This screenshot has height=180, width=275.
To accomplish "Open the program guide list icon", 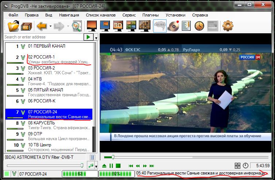I will [186, 26].
